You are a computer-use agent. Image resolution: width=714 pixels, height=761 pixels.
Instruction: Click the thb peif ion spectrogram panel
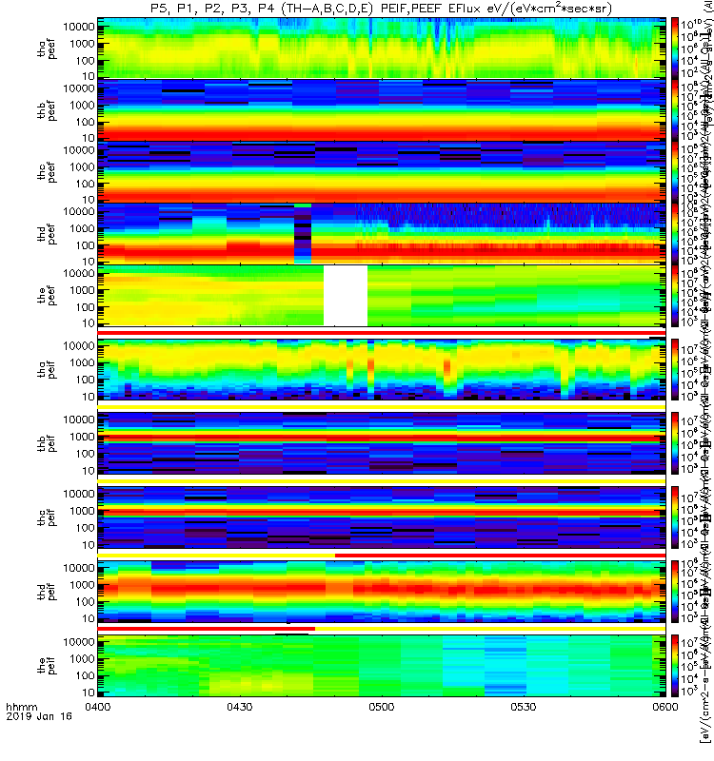pyautogui.click(x=382, y=443)
